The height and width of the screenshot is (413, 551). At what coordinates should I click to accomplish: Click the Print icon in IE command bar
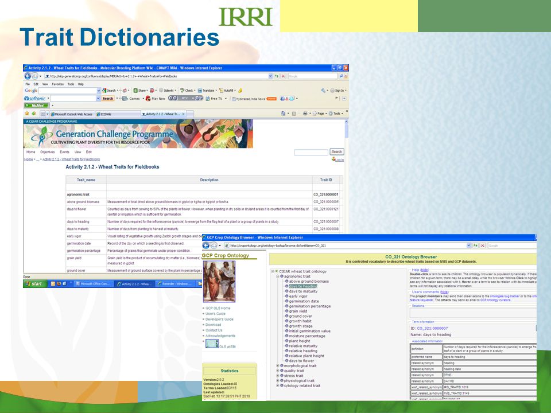[305, 114]
